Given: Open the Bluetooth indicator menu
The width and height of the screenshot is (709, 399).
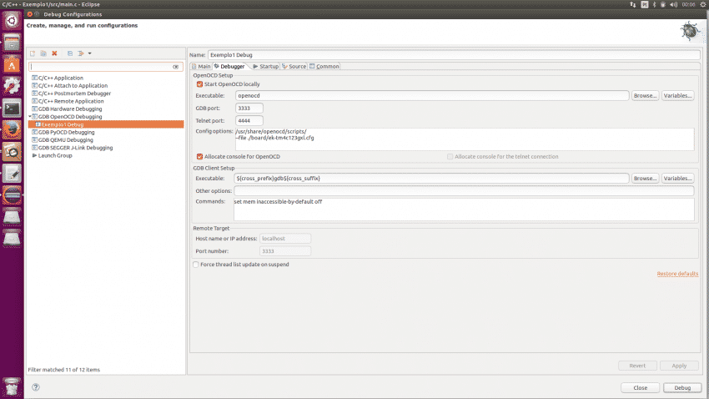Looking at the screenshot, I should pos(654,4).
